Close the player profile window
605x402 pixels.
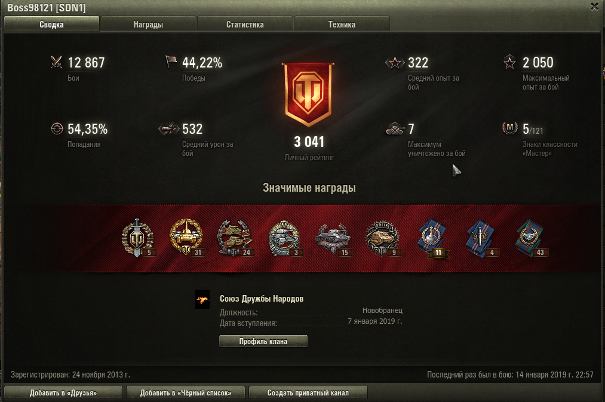pos(595,6)
